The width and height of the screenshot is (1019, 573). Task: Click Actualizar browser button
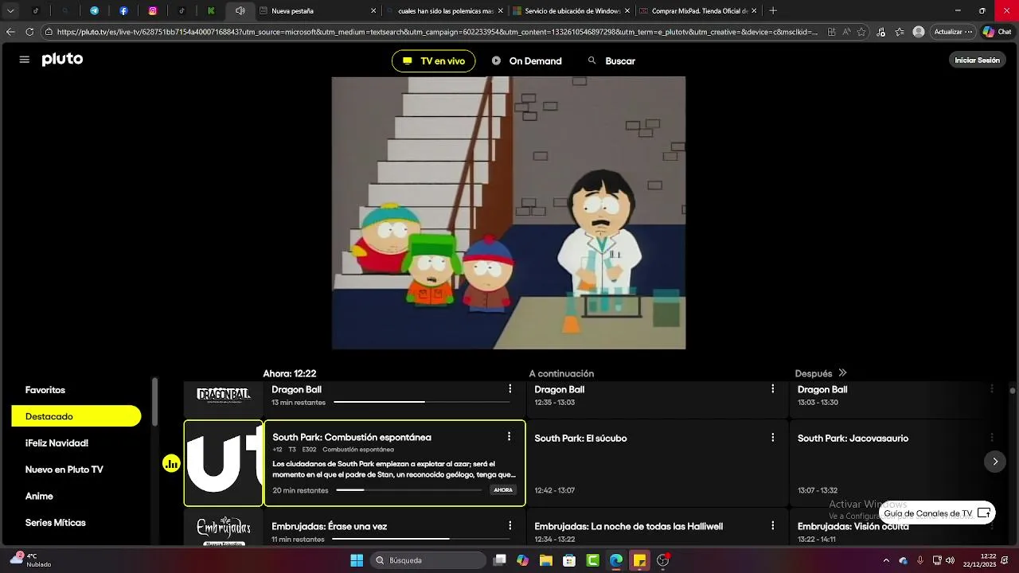953,32
